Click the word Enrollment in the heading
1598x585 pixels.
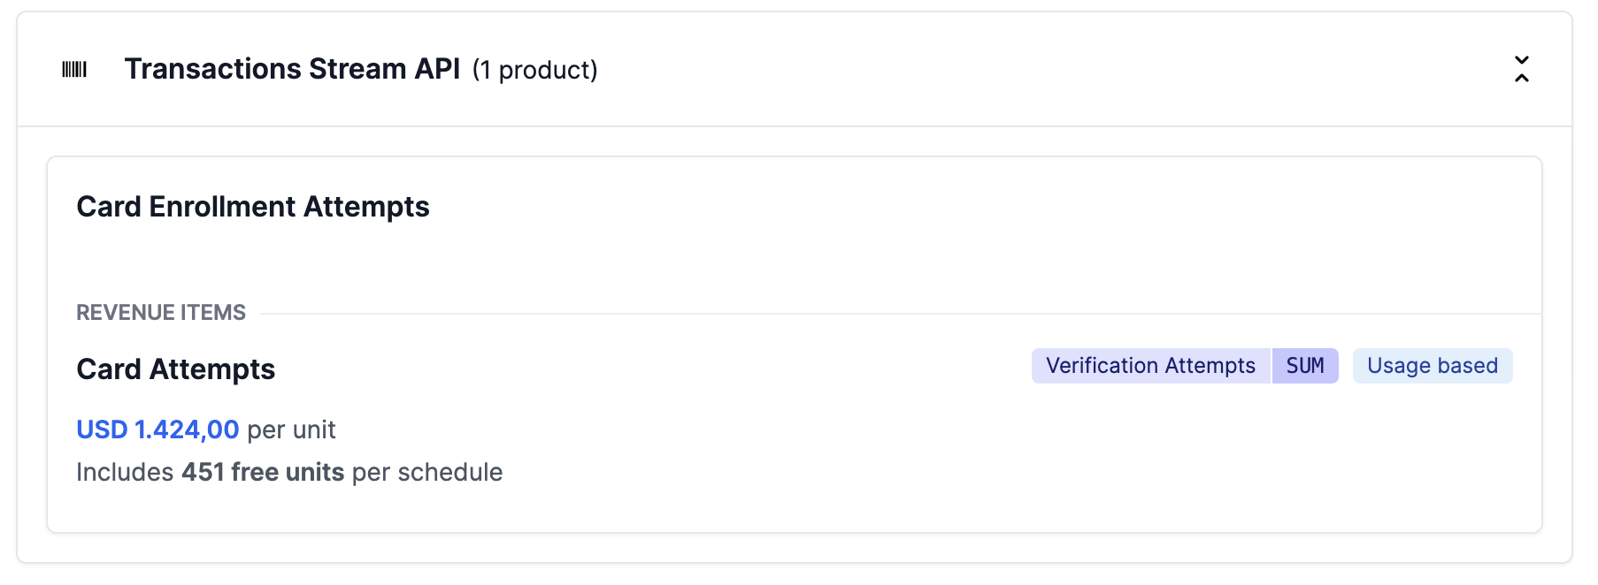coord(222,207)
